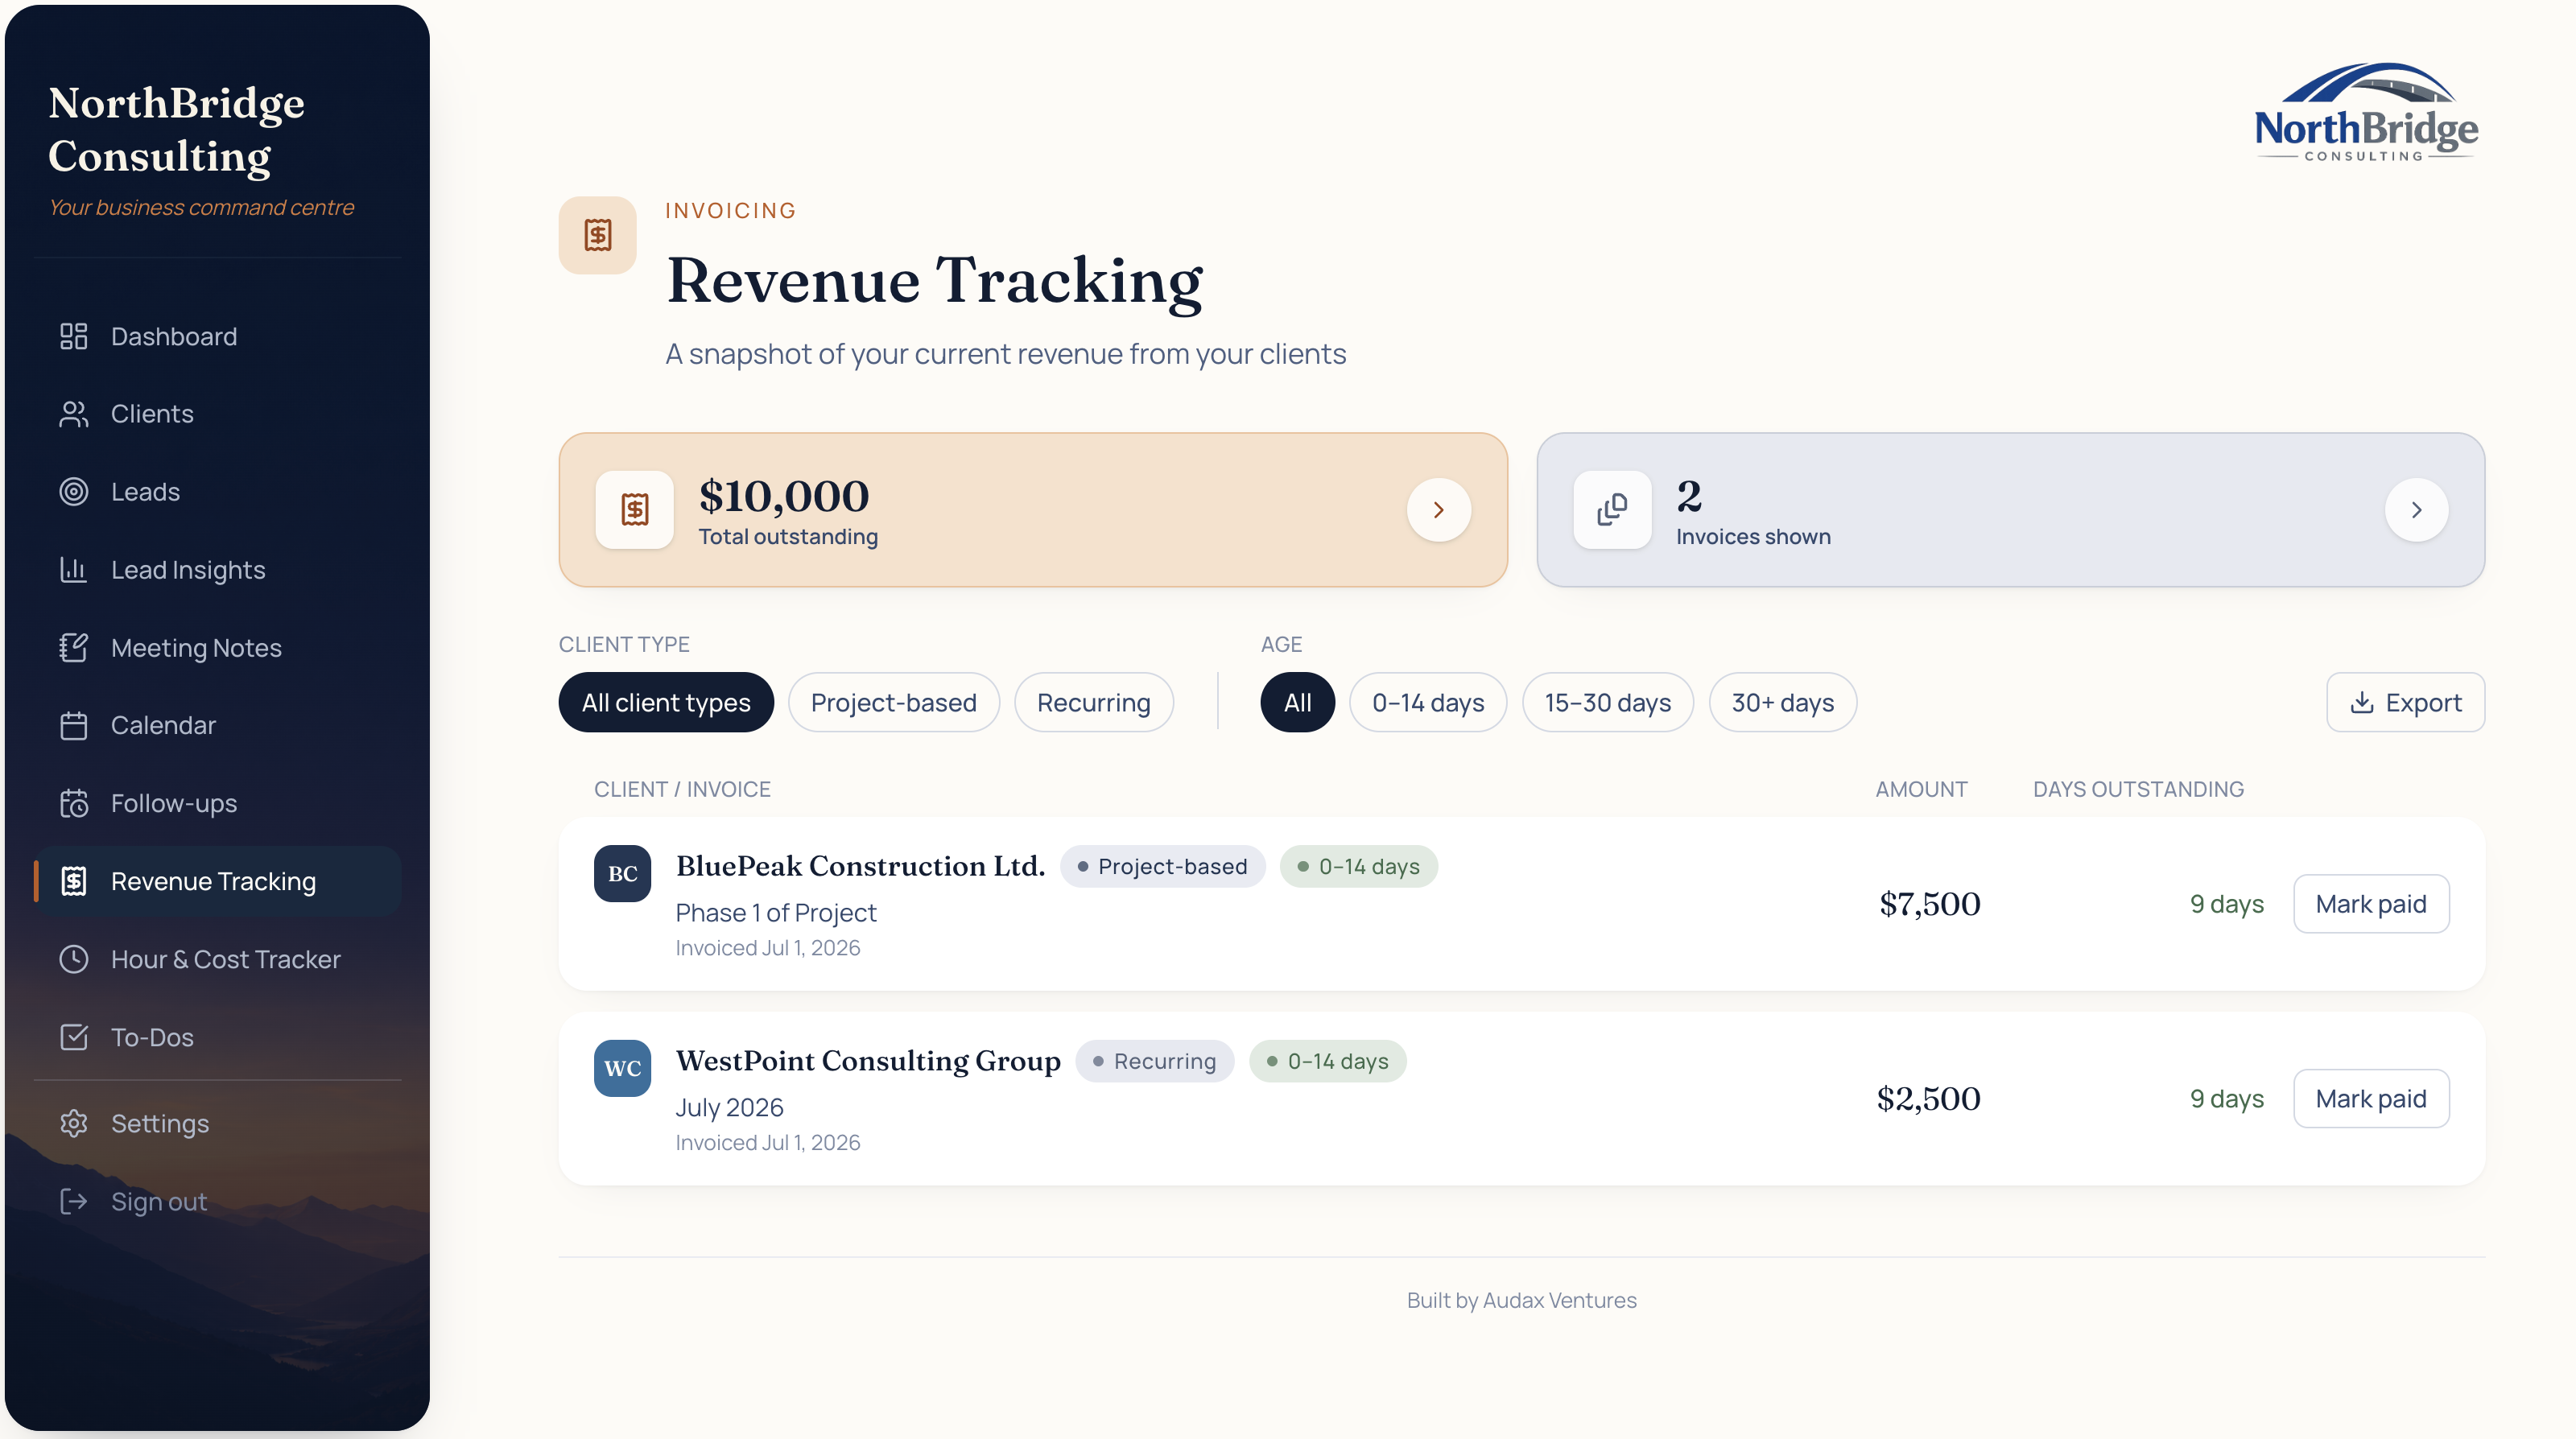Click the Built by Audax Ventures footer link

point(1521,1300)
